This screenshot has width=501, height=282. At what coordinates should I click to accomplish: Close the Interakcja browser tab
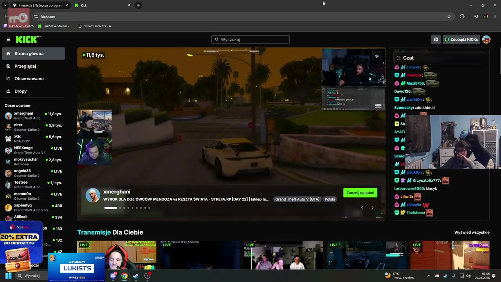pyautogui.click(x=67, y=5)
